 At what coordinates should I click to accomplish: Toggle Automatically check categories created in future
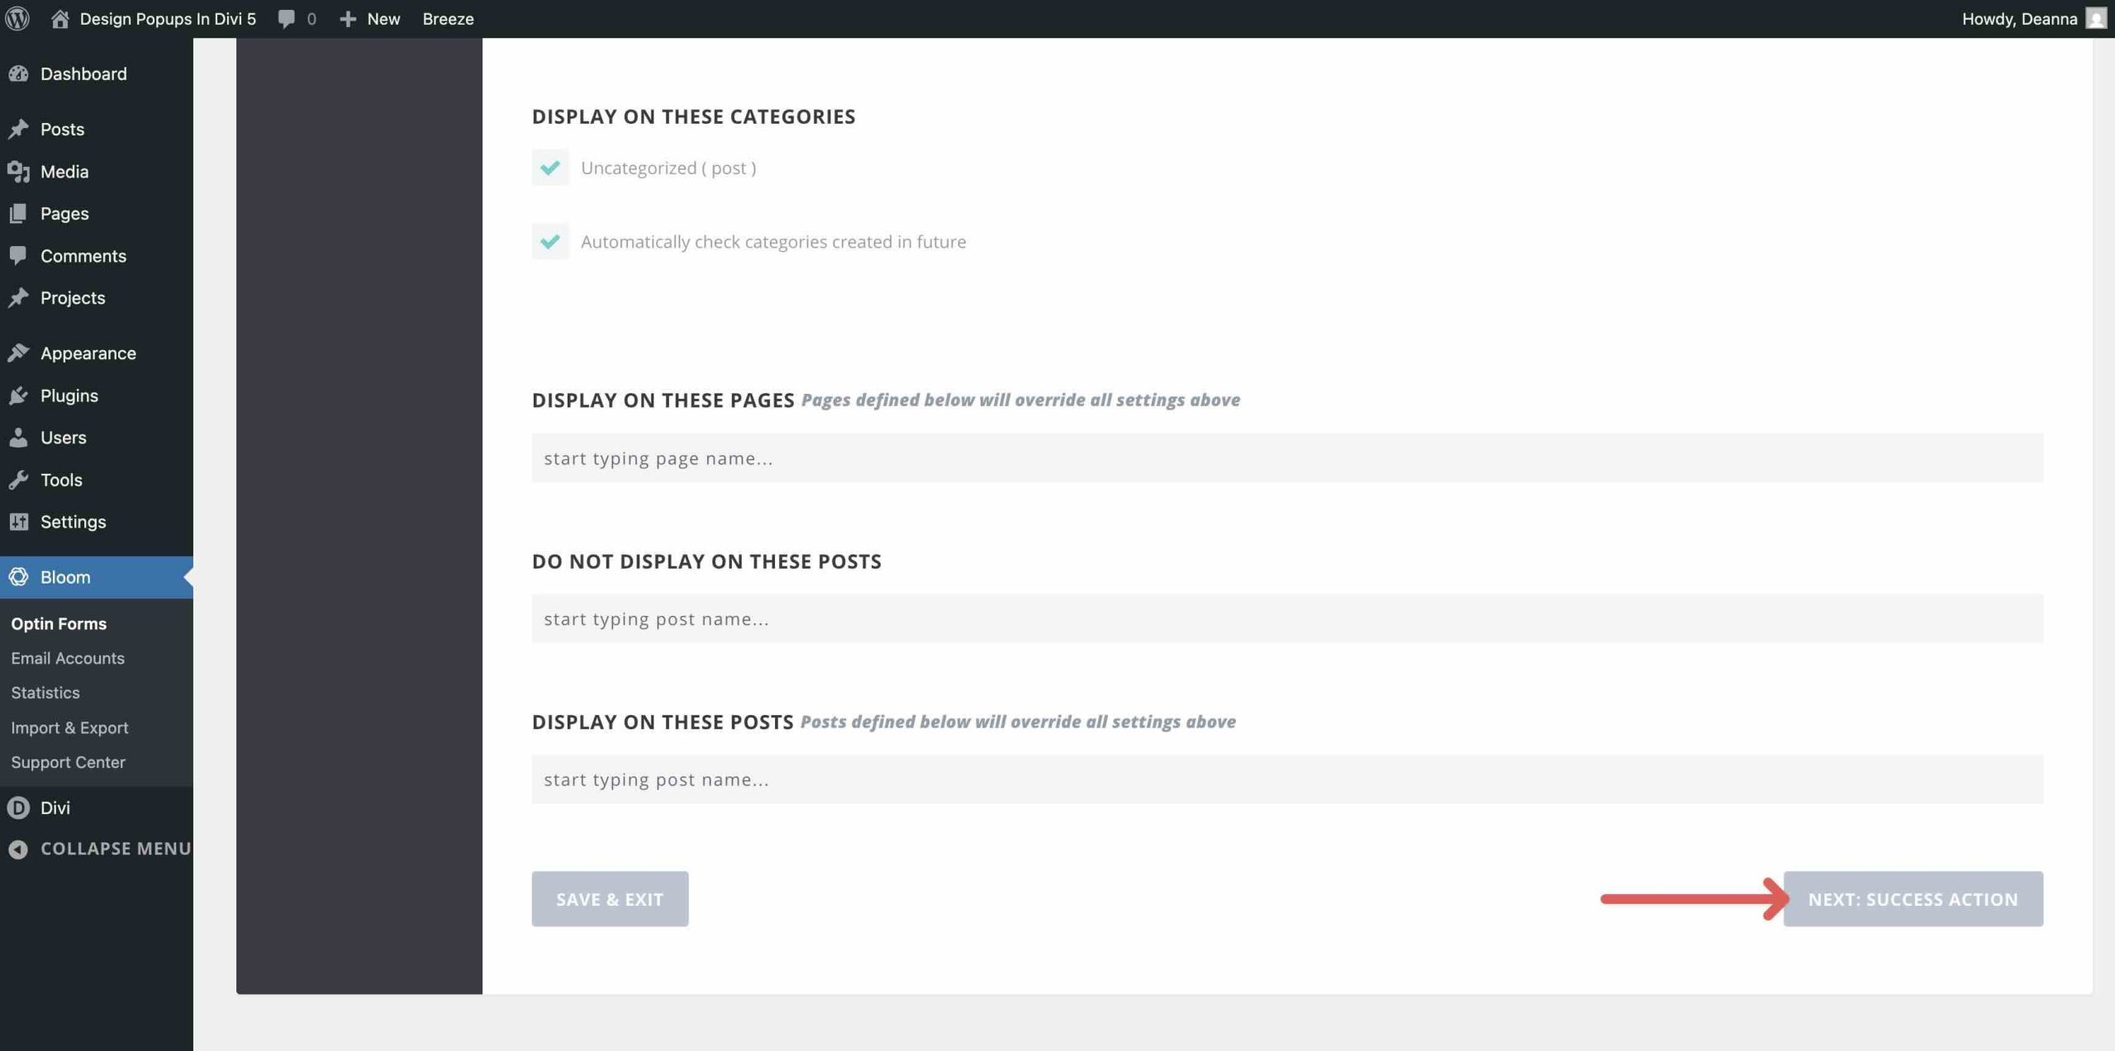[550, 241]
